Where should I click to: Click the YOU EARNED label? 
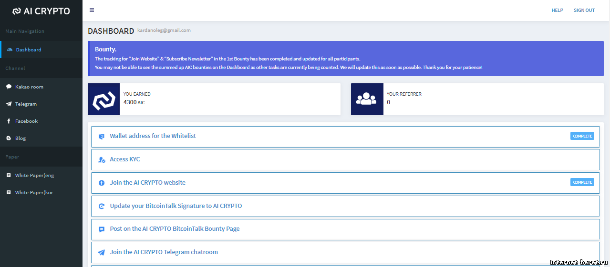pyautogui.click(x=137, y=94)
